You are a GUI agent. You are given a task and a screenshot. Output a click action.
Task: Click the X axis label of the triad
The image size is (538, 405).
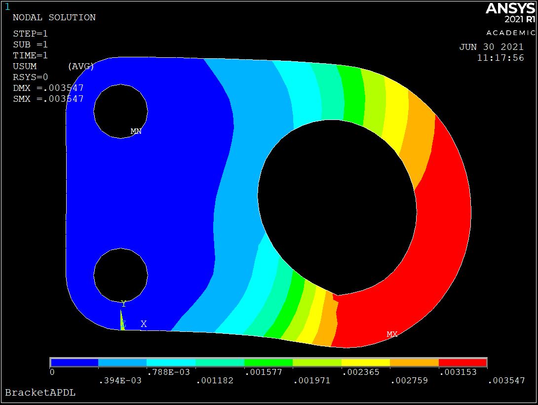click(x=144, y=324)
